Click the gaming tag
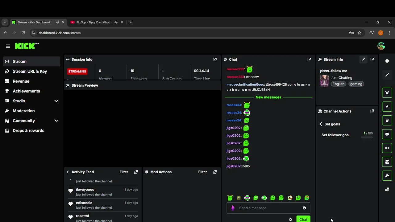This screenshot has width=395, height=222. pos(356,84)
